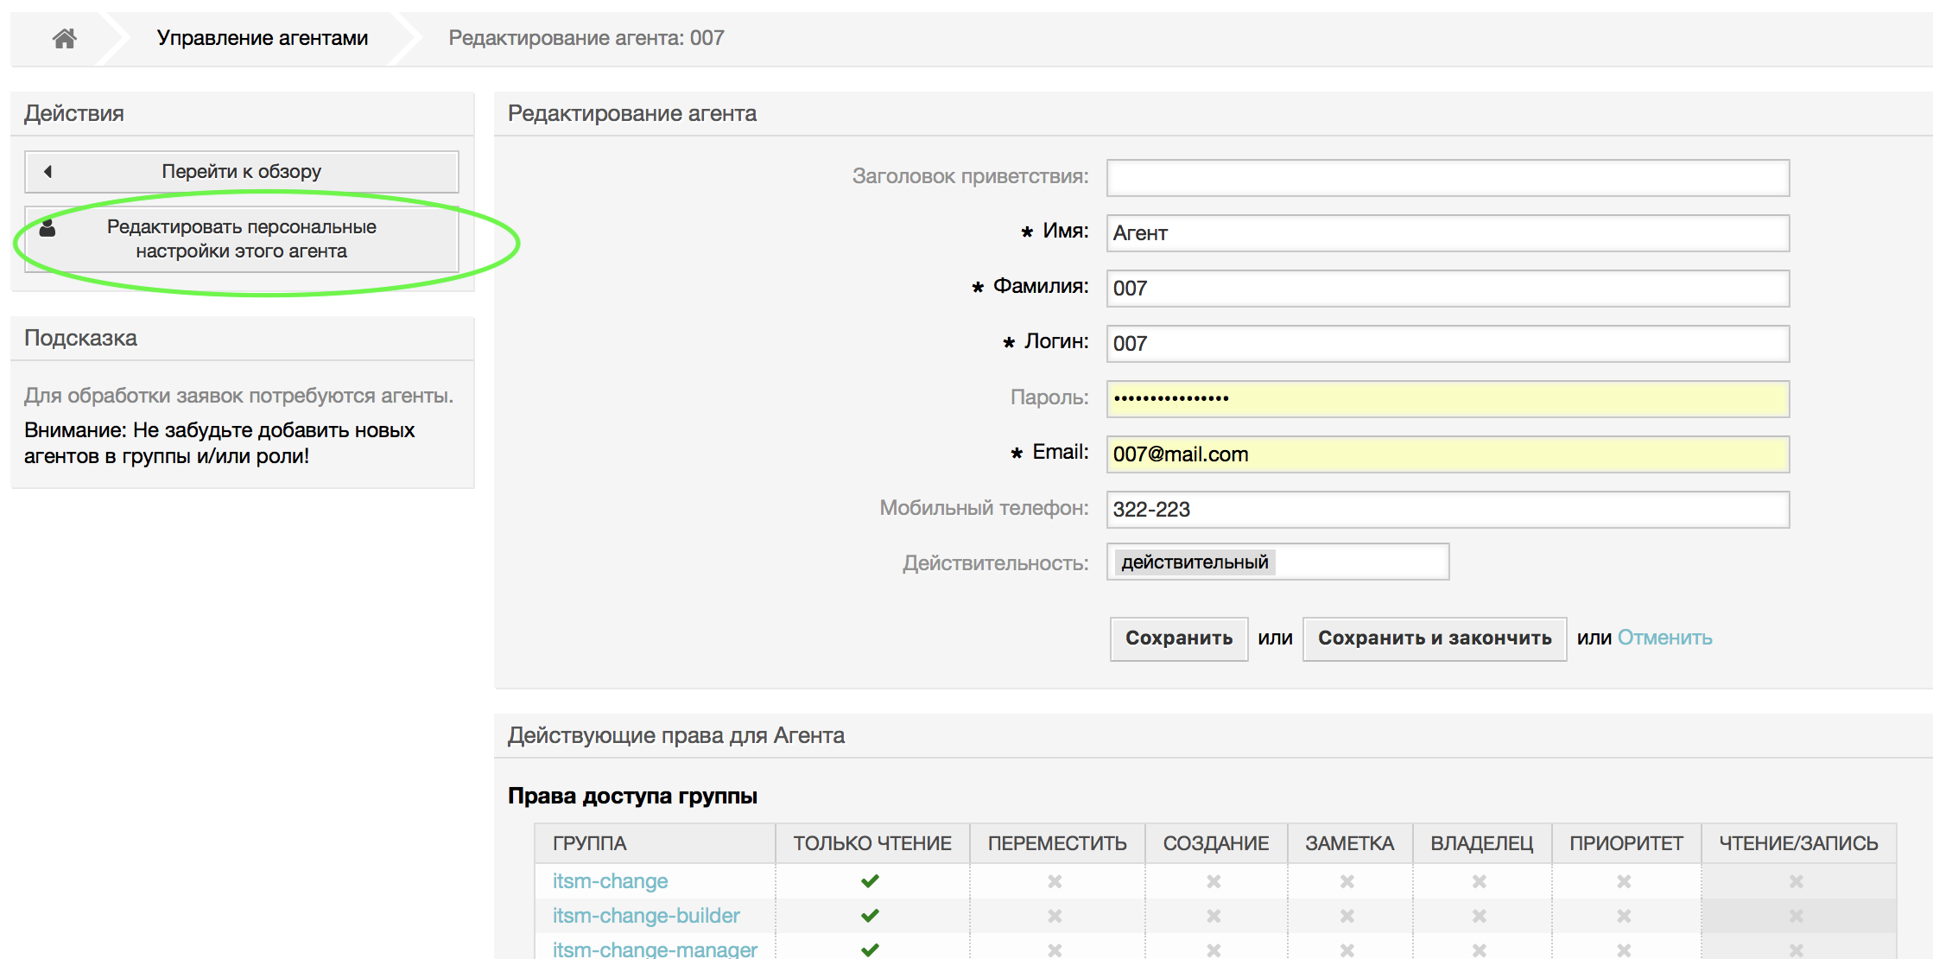Click the back arrow icon on overview button
This screenshot has height=959, width=1933.
[x=48, y=171]
